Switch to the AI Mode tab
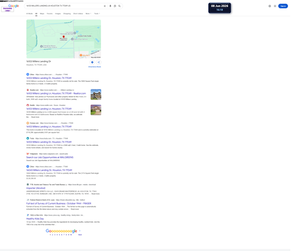This screenshot has width=292, height=251. tap(29, 13)
